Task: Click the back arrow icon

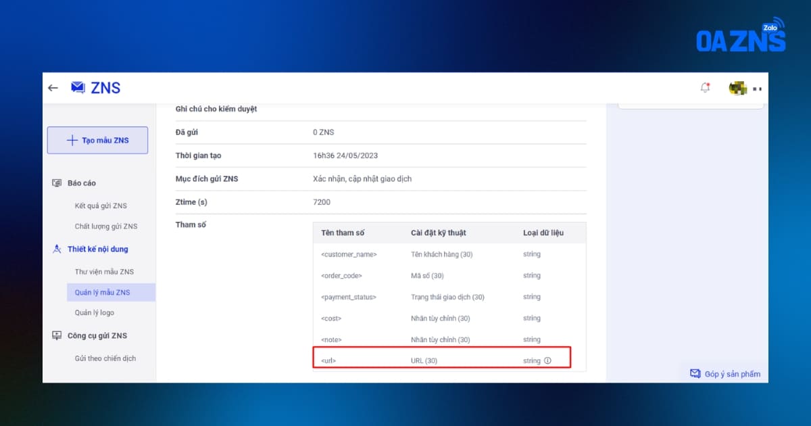Action: 53,88
